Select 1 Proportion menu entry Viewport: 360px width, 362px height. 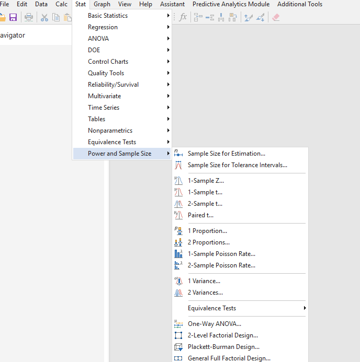pyautogui.click(x=240, y=231)
